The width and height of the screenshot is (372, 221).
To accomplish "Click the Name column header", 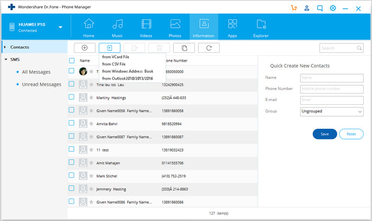I will coord(85,61).
